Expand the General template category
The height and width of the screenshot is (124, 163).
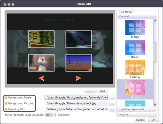coord(137,16)
